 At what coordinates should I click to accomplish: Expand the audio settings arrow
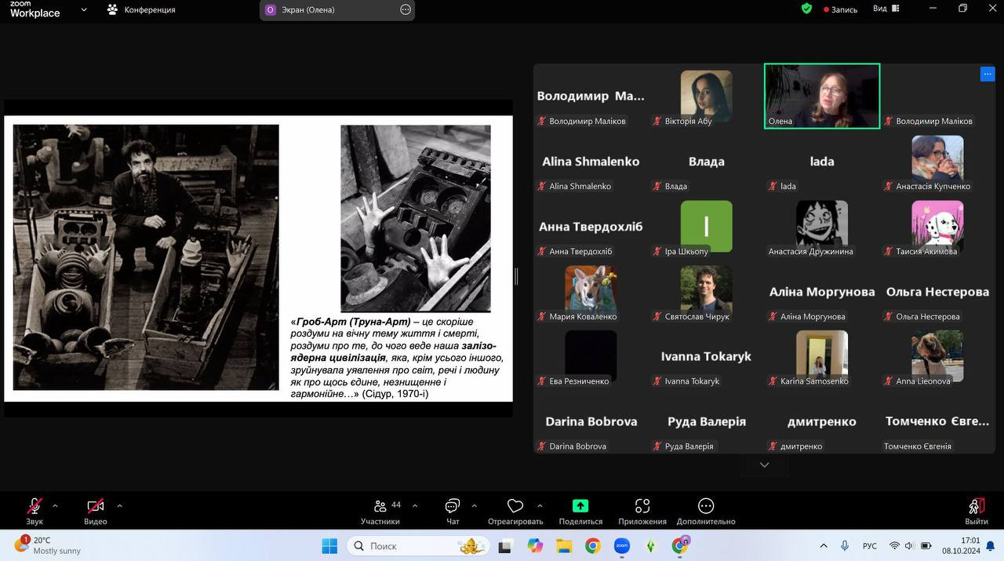pyautogui.click(x=55, y=505)
